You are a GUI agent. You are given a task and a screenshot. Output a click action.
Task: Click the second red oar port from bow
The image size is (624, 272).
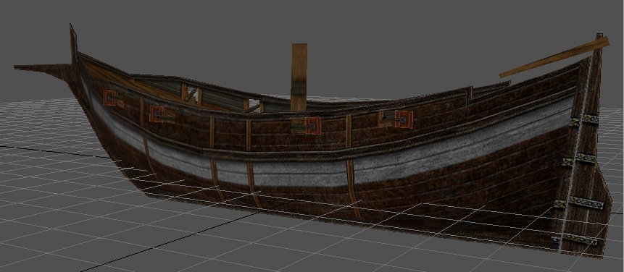[x=157, y=114]
